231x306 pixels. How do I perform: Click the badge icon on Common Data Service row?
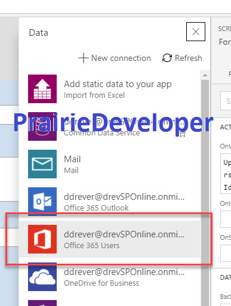pyautogui.click(x=183, y=134)
